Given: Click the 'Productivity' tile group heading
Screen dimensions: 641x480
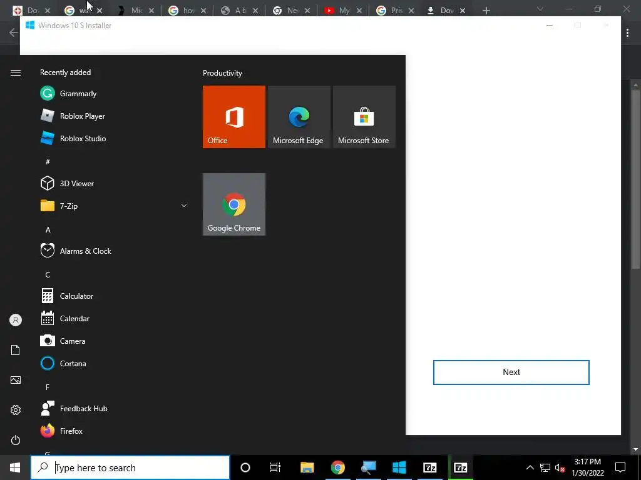Looking at the screenshot, I should pos(222,73).
